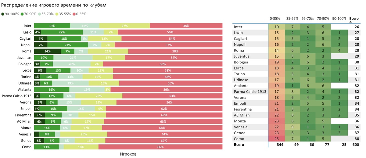Image resolution: width=366 pixels, height=158 pixels.
Task: Select Como's 66% red bar segment
Action: click(160, 147)
